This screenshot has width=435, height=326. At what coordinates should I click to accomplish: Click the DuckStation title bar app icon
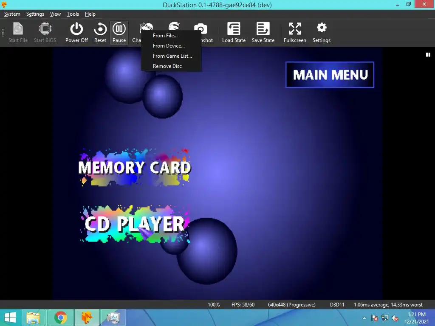(4, 5)
